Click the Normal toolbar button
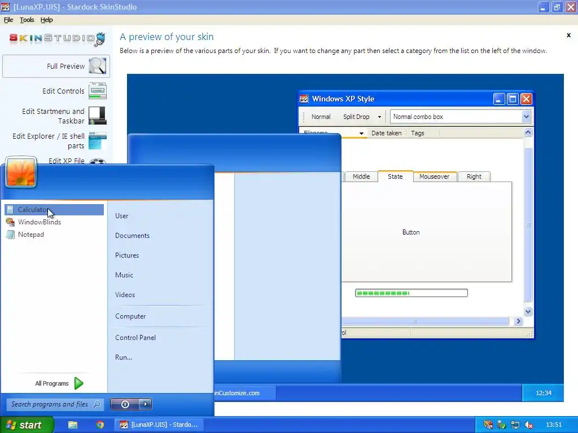This screenshot has width=578, height=433. click(x=321, y=117)
